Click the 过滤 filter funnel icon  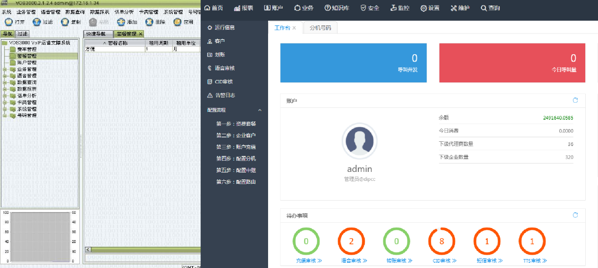[x=36, y=22]
